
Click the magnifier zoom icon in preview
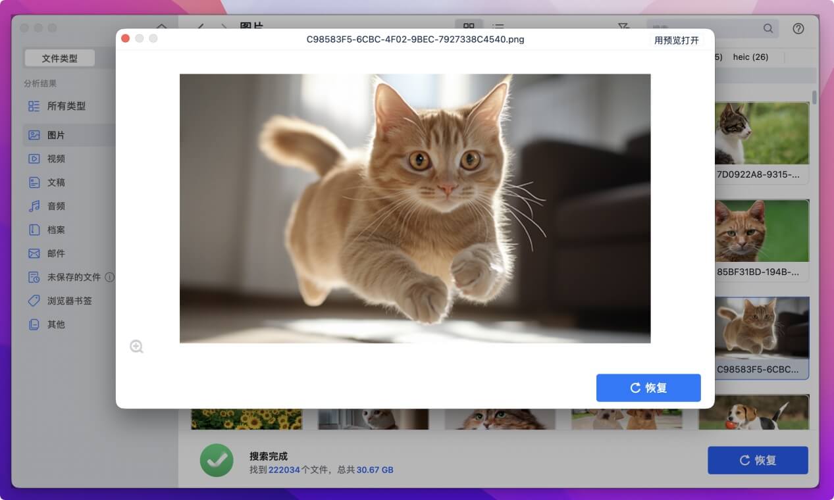click(x=136, y=346)
